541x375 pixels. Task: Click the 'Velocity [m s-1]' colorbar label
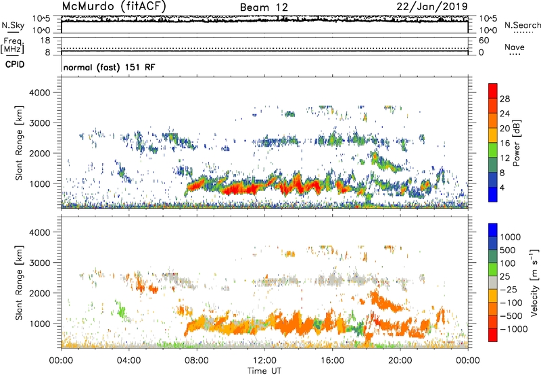534,282
